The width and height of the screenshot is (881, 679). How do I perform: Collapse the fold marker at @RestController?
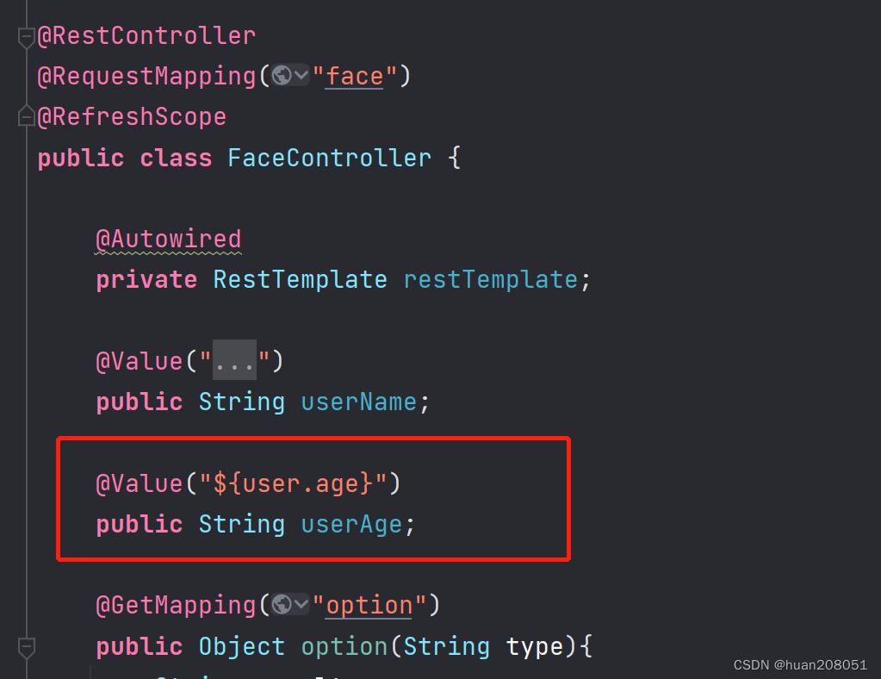coord(27,37)
